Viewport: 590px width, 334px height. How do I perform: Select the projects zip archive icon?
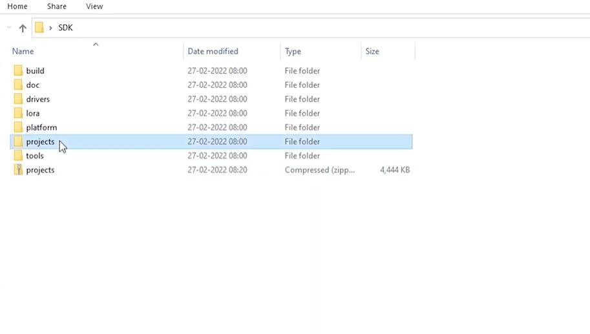(x=18, y=170)
